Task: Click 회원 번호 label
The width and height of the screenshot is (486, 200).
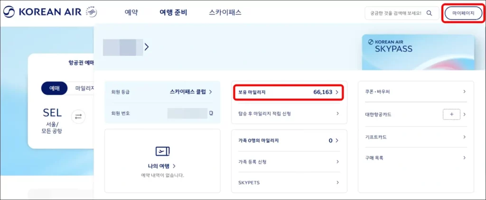Action: click(120, 113)
